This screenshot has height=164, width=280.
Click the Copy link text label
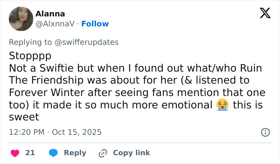click(132, 153)
